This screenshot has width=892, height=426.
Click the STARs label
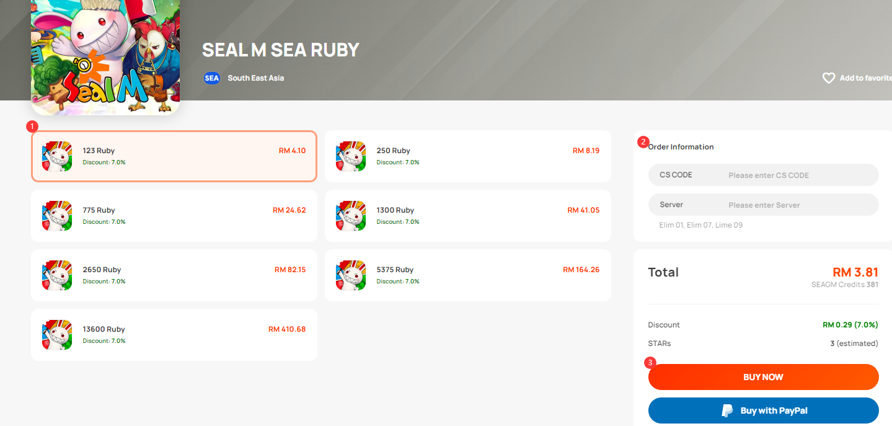pyautogui.click(x=660, y=344)
